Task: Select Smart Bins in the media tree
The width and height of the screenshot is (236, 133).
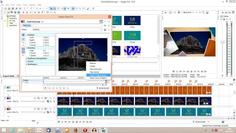Action: [13, 25]
